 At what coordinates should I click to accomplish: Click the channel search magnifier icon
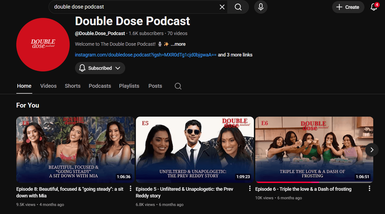pos(178,86)
